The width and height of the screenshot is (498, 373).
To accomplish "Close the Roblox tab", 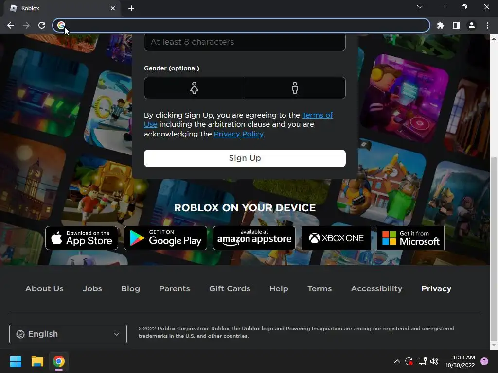I will (113, 8).
